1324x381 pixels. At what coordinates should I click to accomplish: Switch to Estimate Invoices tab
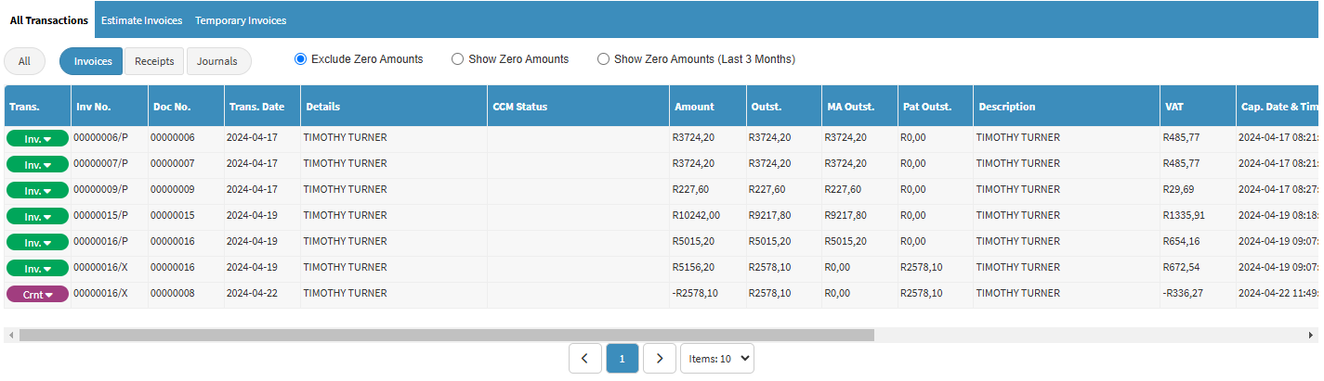(141, 20)
